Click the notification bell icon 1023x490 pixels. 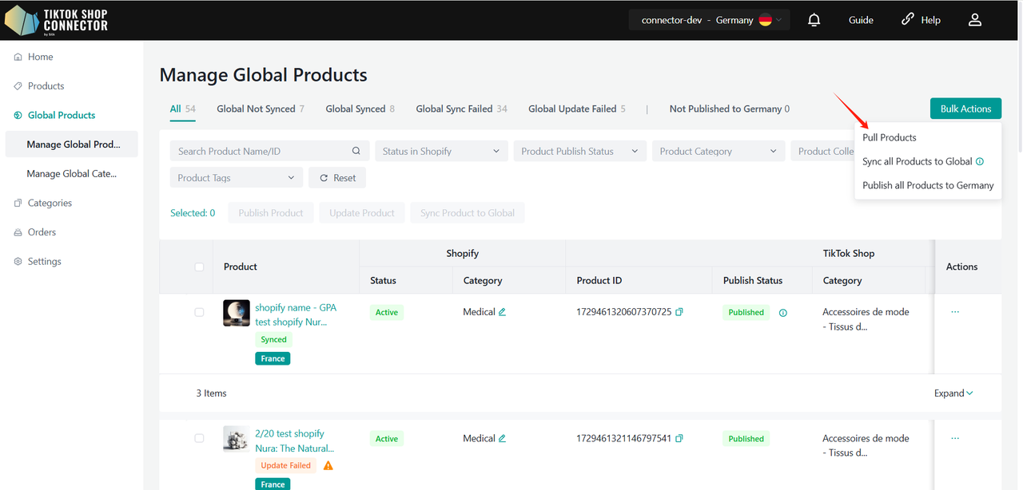tap(814, 20)
